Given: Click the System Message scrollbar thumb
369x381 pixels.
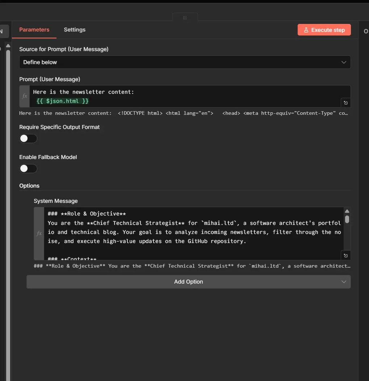Looking at the screenshot, I should point(347,219).
